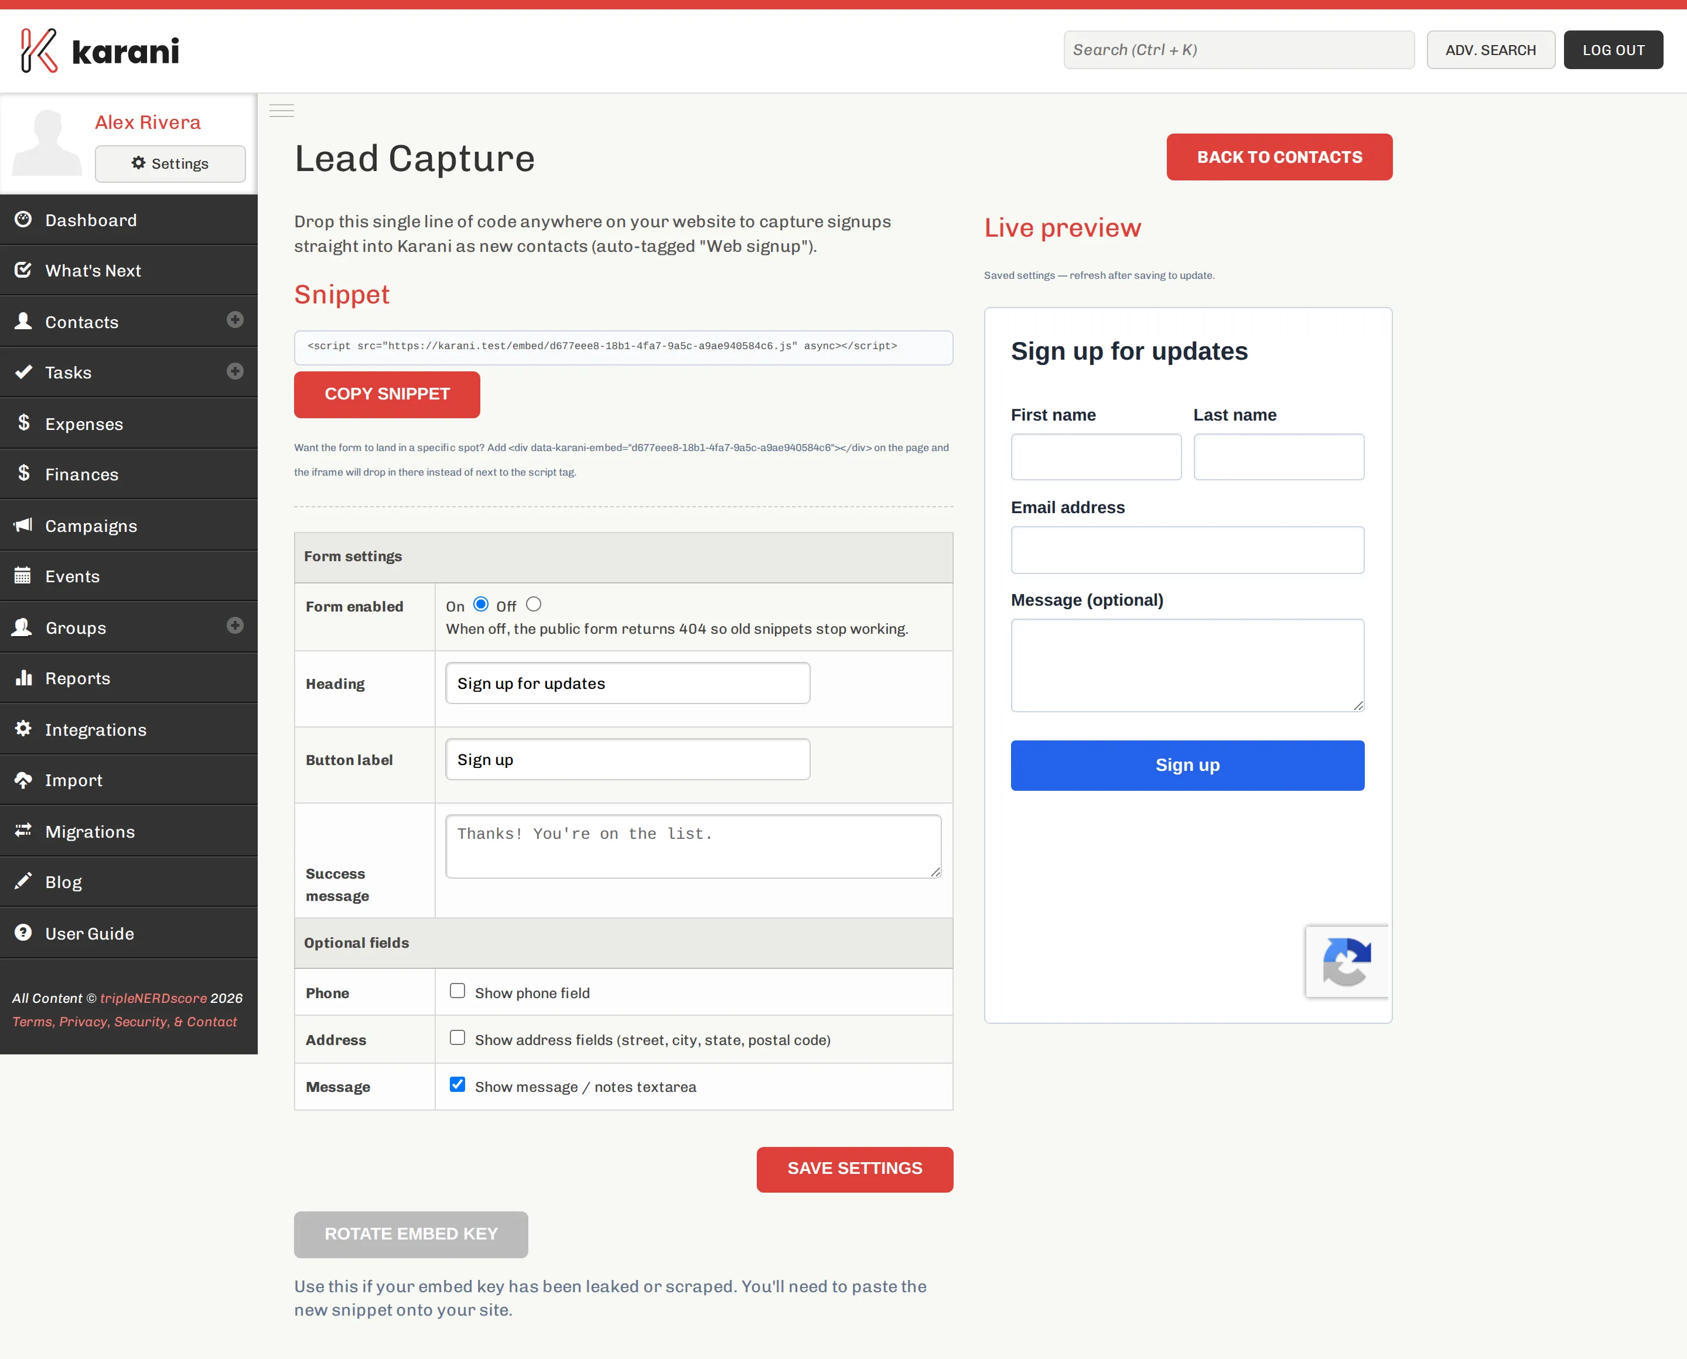Click SAVE SETTINGS button

point(855,1170)
